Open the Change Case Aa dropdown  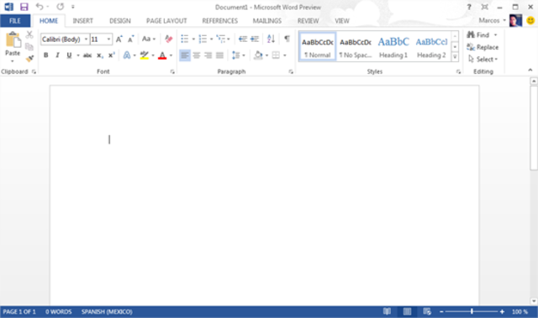149,39
